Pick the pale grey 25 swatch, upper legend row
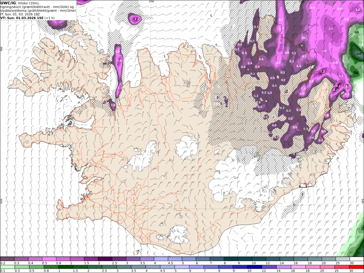Image resolution: width=364 pixels, height=273 pixels. coord(342,259)
